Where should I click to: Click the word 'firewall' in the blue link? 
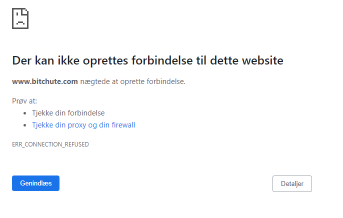pos(123,125)
